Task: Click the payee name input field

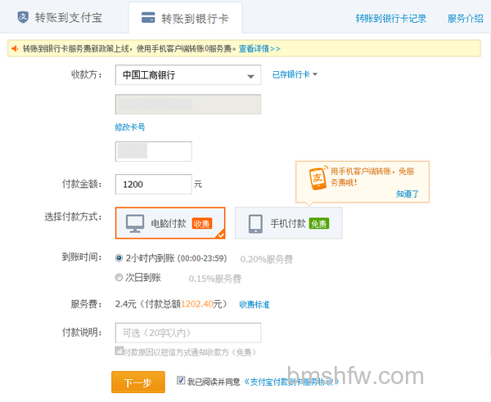Action: tap(154, 152)
